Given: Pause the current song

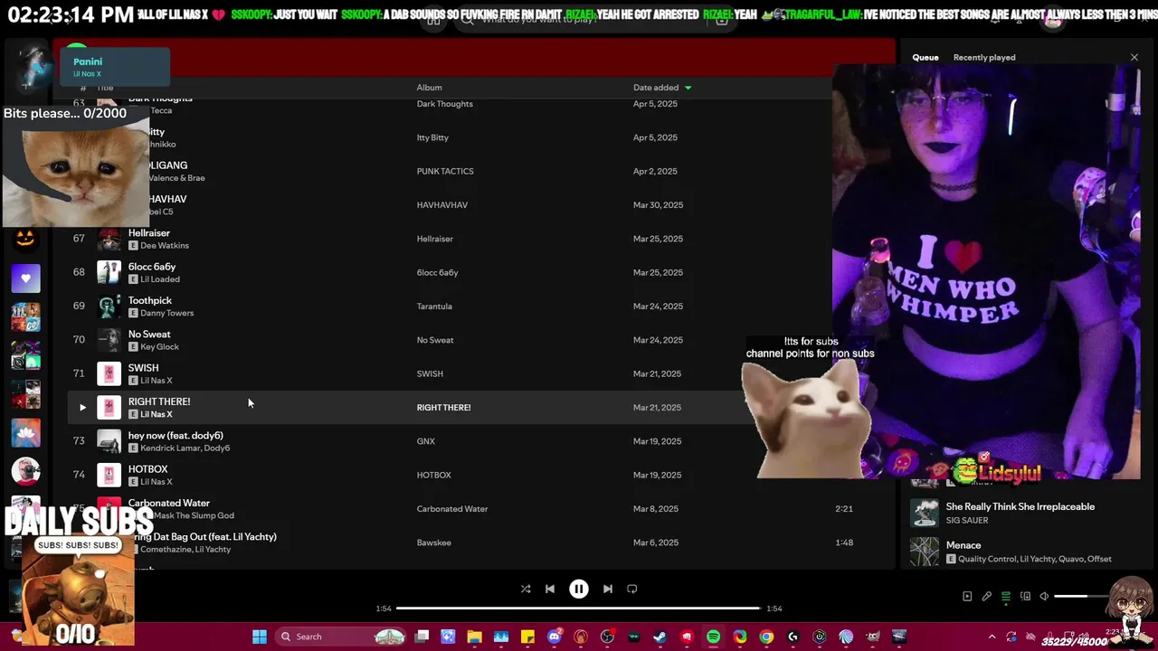Looking at the screenshot, I should [579, 589].
